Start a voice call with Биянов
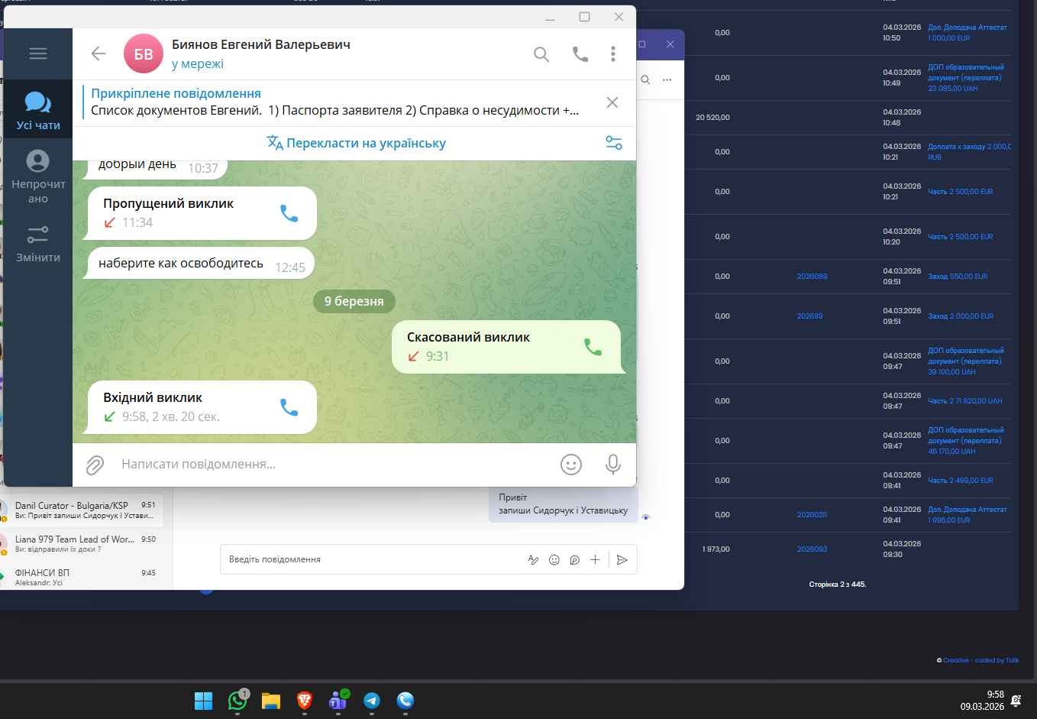 (x=580, y=53)
